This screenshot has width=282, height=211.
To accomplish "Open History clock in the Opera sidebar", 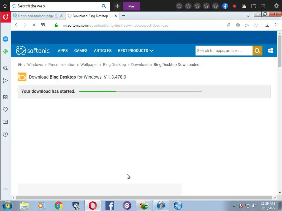I will tap(6, 134).
